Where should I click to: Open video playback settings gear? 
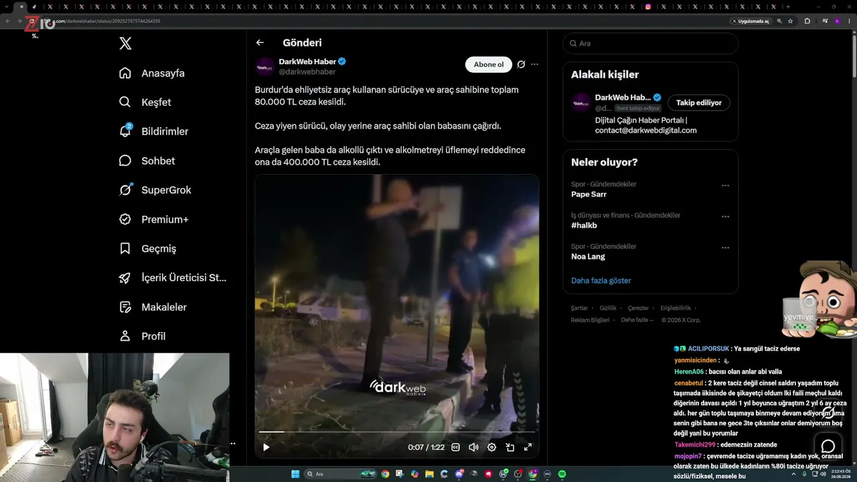click(491, 447)
